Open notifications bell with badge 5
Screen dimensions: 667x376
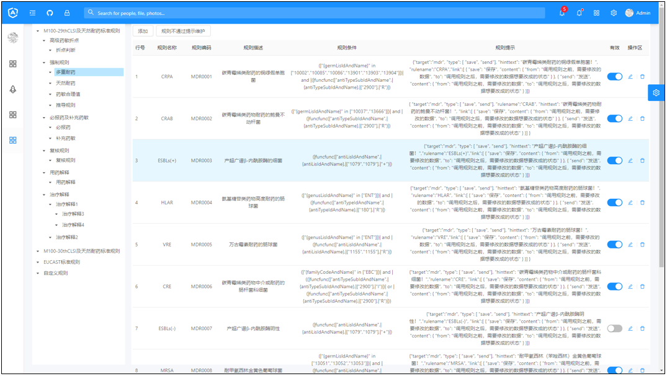[562, 13]
